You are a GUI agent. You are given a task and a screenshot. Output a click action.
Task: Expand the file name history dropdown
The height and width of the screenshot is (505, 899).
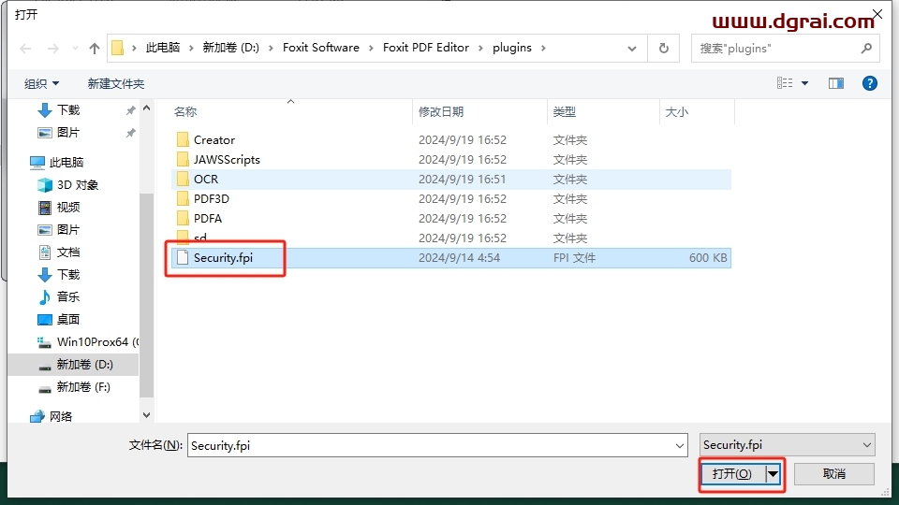click(680, 445)
